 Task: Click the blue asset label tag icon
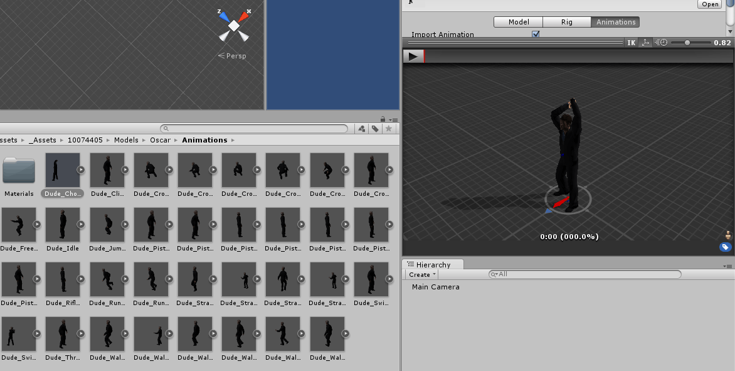pos(726,247)
